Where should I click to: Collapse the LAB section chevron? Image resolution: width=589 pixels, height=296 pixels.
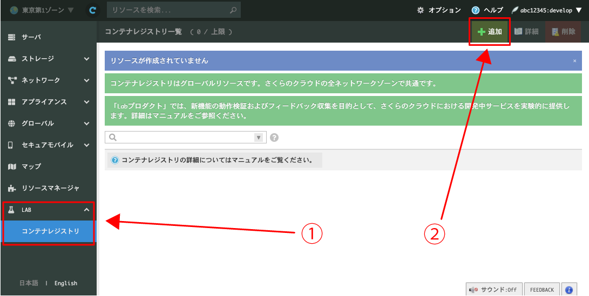pyautogui.click(x=86, y=210)
